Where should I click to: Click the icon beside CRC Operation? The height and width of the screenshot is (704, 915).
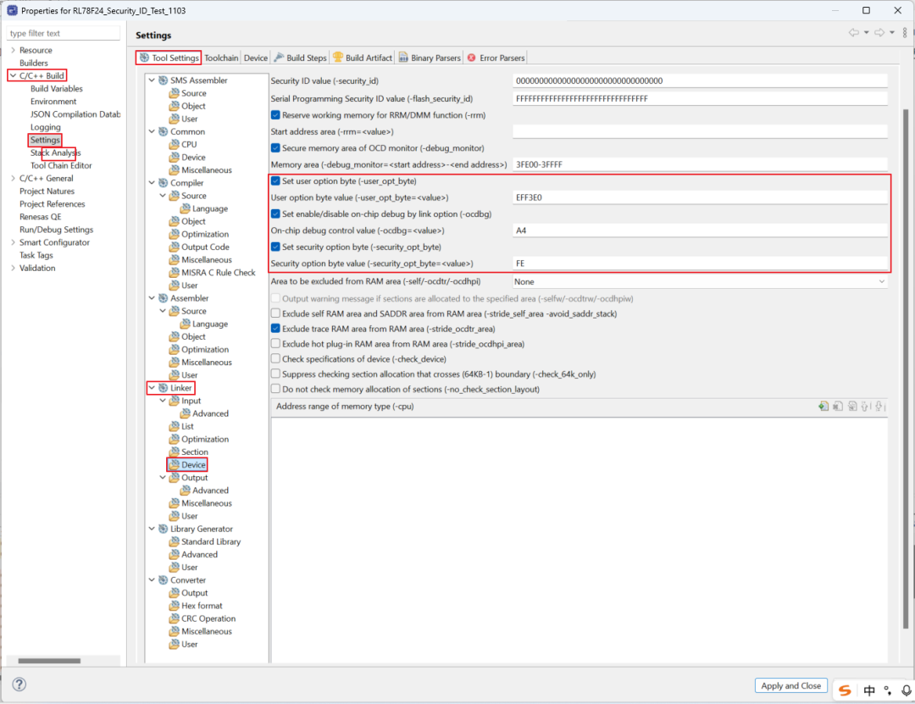(174, 618)
